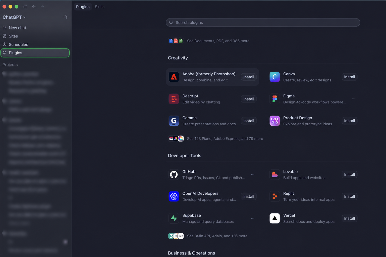The height and width of the screenshot is (257, 386).
Task: Open the ChatGPT dropdown chevron
Action: 25,17
